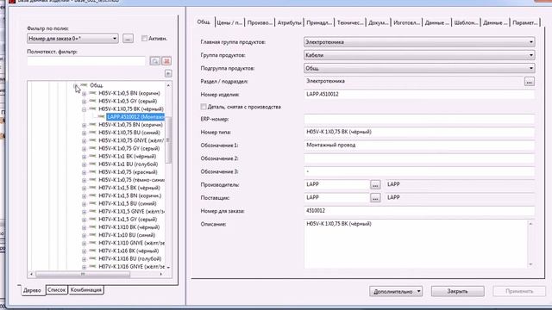Click Обозначение 1 field with Монтажный провод
Viewport: 552px width, 310px height.
click(419, 146)
